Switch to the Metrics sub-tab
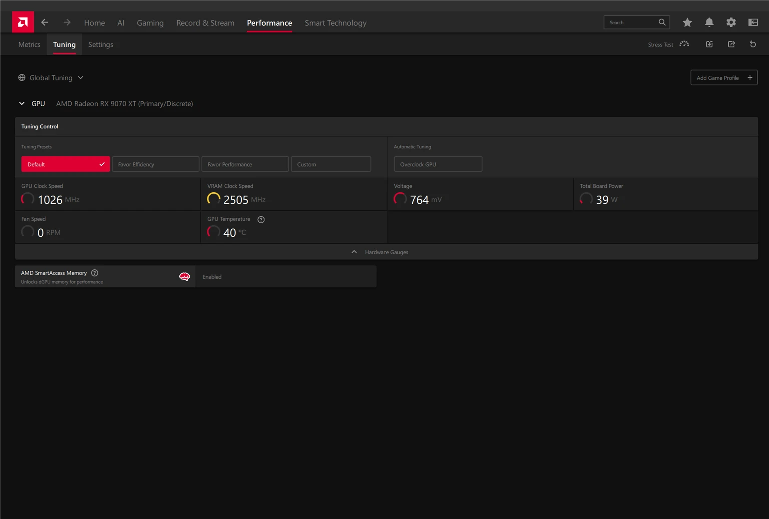This screenshot has width=769, height=519. (29, 44)
